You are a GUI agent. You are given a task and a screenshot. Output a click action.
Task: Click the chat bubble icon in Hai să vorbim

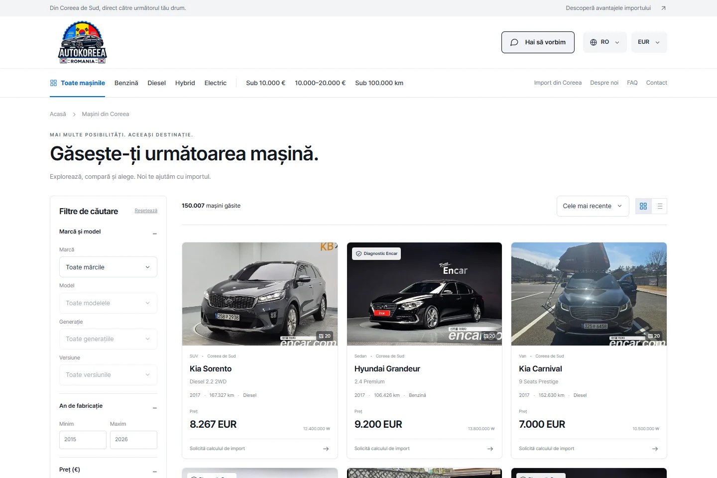[x=514, y=42]
